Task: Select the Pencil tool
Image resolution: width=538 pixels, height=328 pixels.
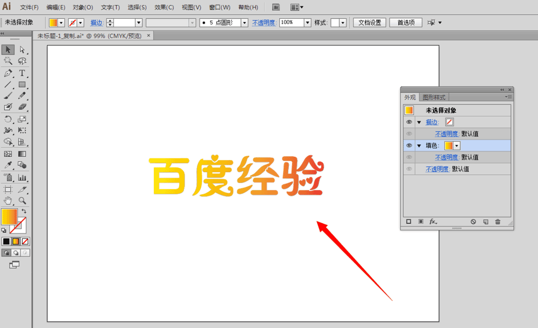Action: (22, 96)
